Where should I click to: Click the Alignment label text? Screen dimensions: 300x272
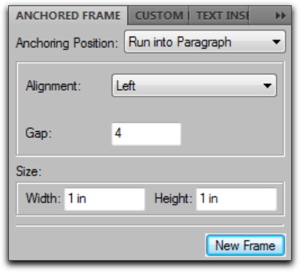click(x=53, y=86)
